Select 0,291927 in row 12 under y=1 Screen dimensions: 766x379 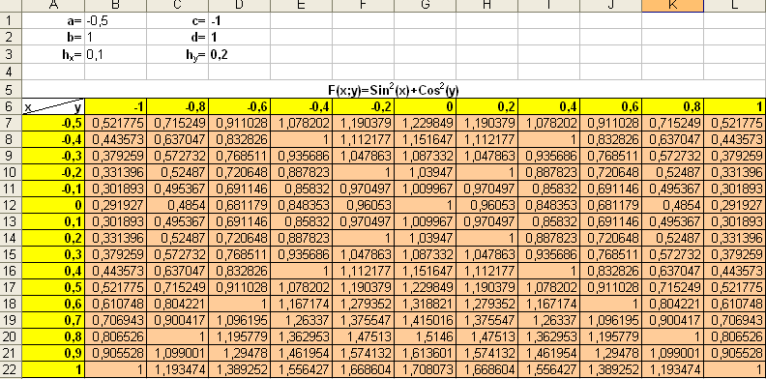735,205
